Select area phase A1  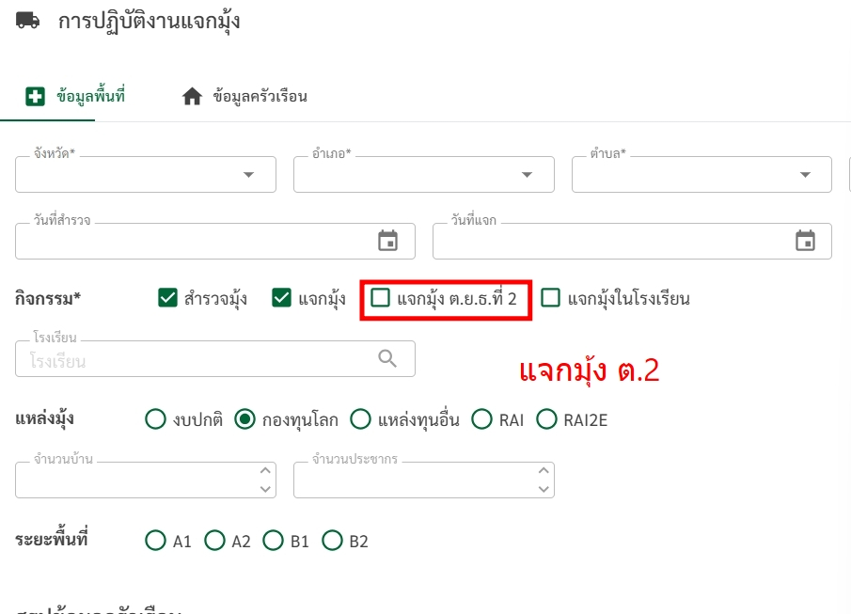[x=155, y=541]
